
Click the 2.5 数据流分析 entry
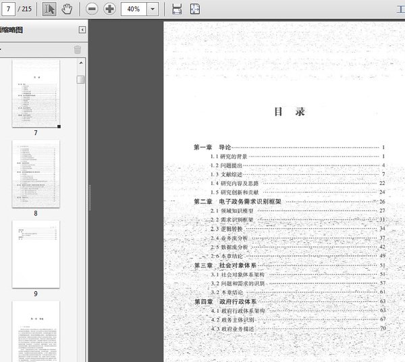click(x=298, y=247)
